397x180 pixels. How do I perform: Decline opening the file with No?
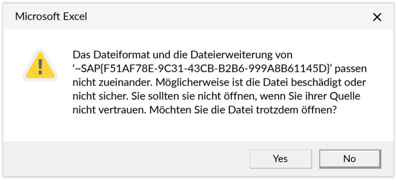coord(350,159)
